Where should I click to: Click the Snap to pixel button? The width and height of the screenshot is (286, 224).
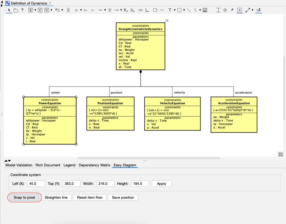click(24, 197)
